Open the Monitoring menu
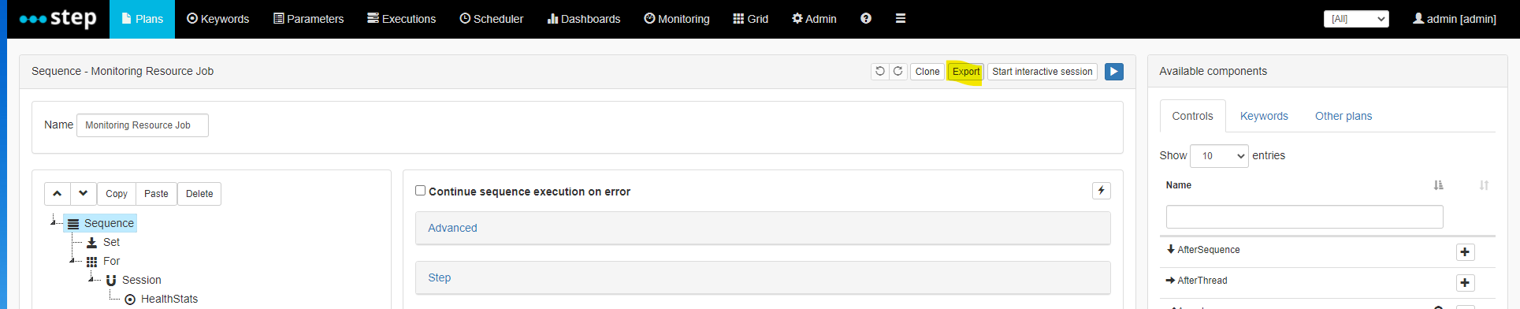Screen dimensions: 1520x309 pos(676,19)
